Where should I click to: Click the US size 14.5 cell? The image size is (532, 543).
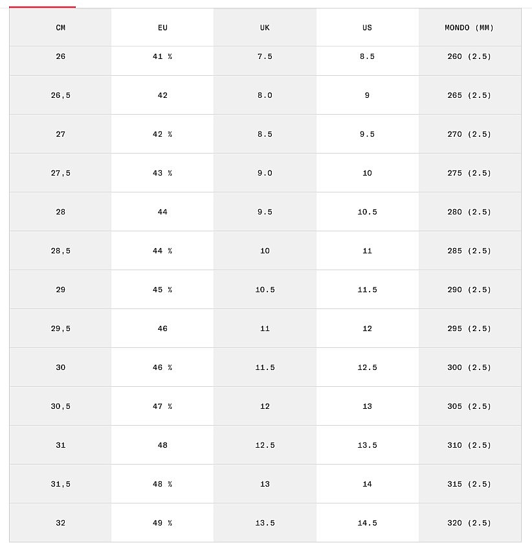pyautogui.click(x=367, y=523)
